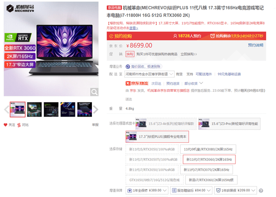Click the 抢购剩余 countdown timer
Image resolution: width=276 pixels, height=197 pixels.
[x=237, y=36]
